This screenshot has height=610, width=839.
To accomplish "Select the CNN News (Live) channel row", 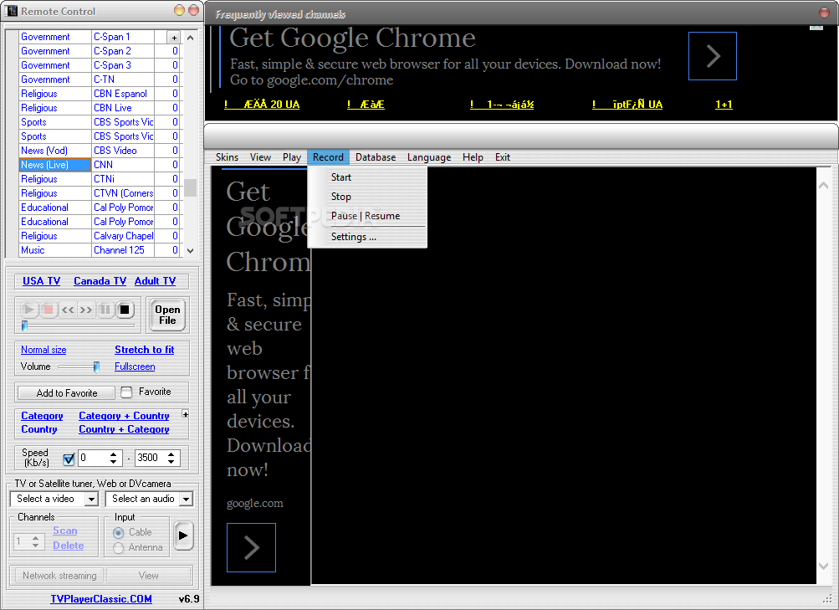I will 99,165.
